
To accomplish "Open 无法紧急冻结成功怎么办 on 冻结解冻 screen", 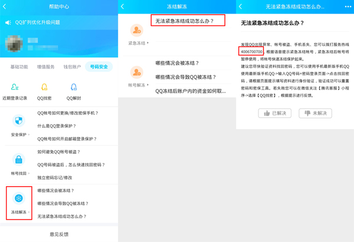I will (185, 21).
